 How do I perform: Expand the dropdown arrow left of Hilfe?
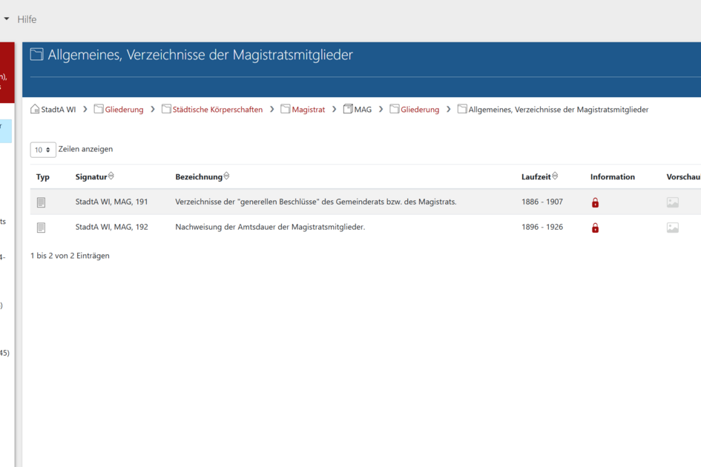7,19
